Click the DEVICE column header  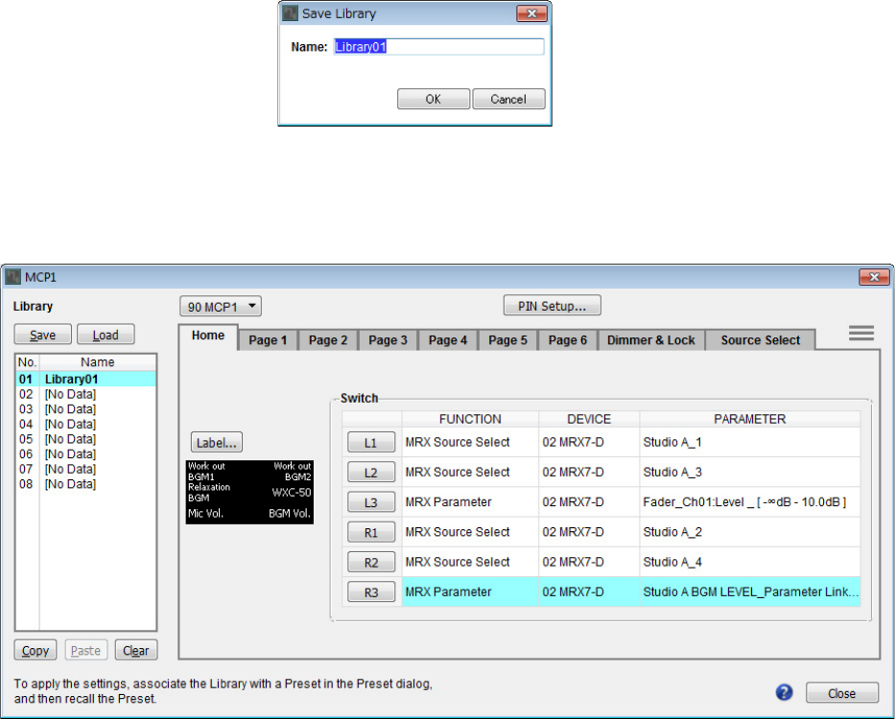coord(589,419)
